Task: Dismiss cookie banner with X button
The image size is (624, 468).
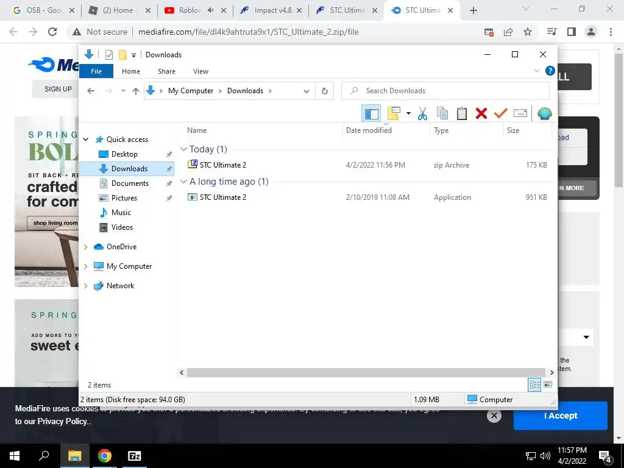Action: click(494, 416)
